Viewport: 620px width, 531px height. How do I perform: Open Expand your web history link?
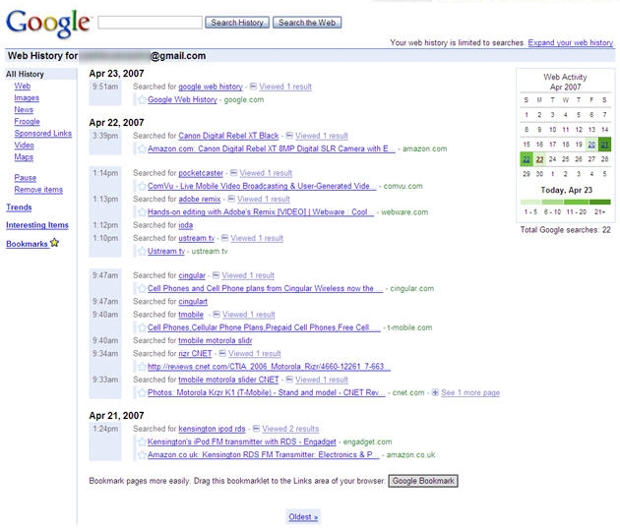pos(570,42)
